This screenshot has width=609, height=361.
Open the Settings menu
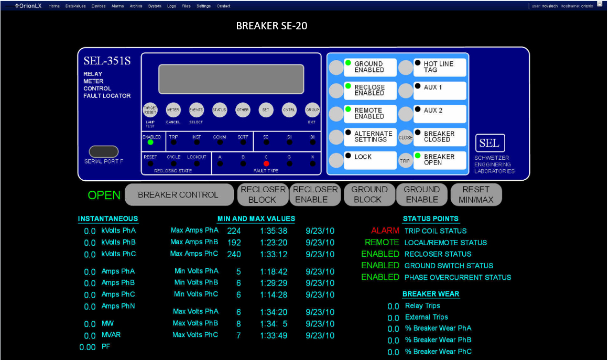pyautogui.click(x=203, y=6)
